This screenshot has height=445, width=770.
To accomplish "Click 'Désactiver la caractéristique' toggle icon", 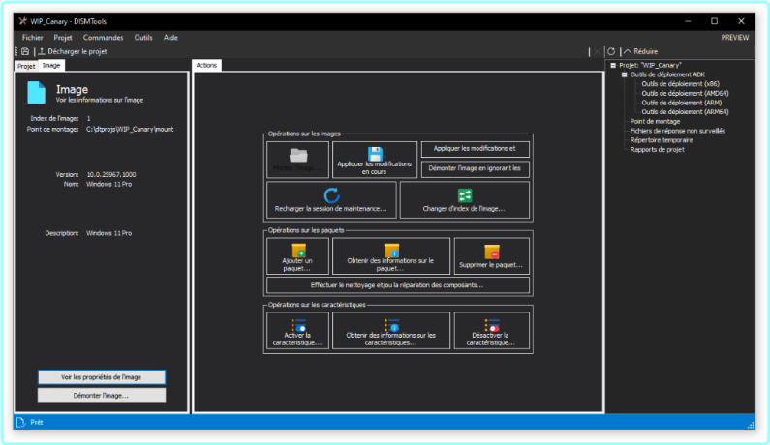I will tap(492, 325).
